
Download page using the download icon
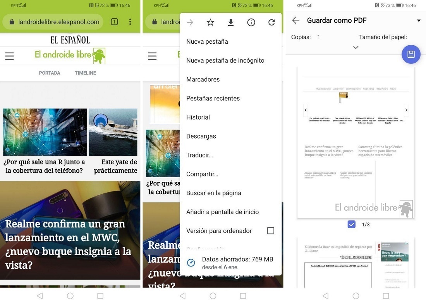(231, 22)
